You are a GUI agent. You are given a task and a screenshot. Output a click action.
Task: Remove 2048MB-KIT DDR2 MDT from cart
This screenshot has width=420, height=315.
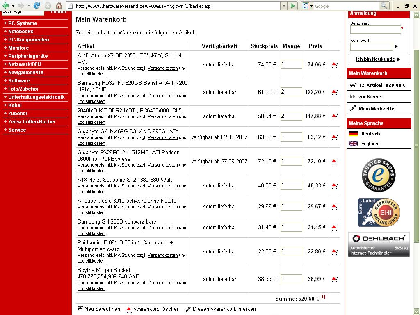click(335, 116)
